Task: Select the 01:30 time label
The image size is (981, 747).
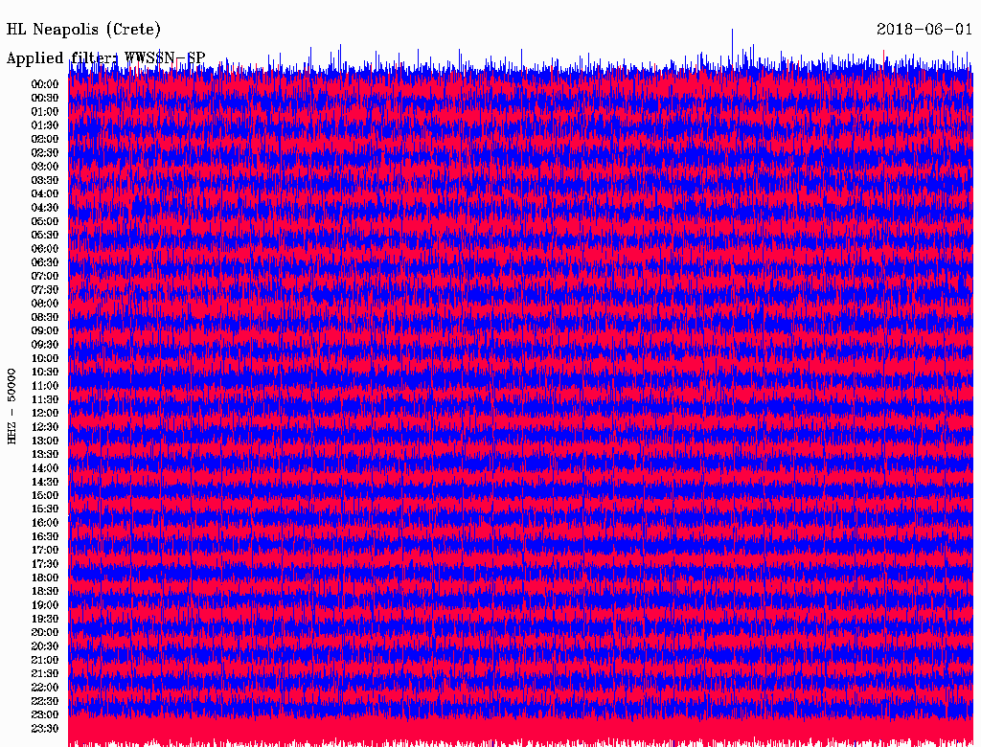Action: point(45,125)
